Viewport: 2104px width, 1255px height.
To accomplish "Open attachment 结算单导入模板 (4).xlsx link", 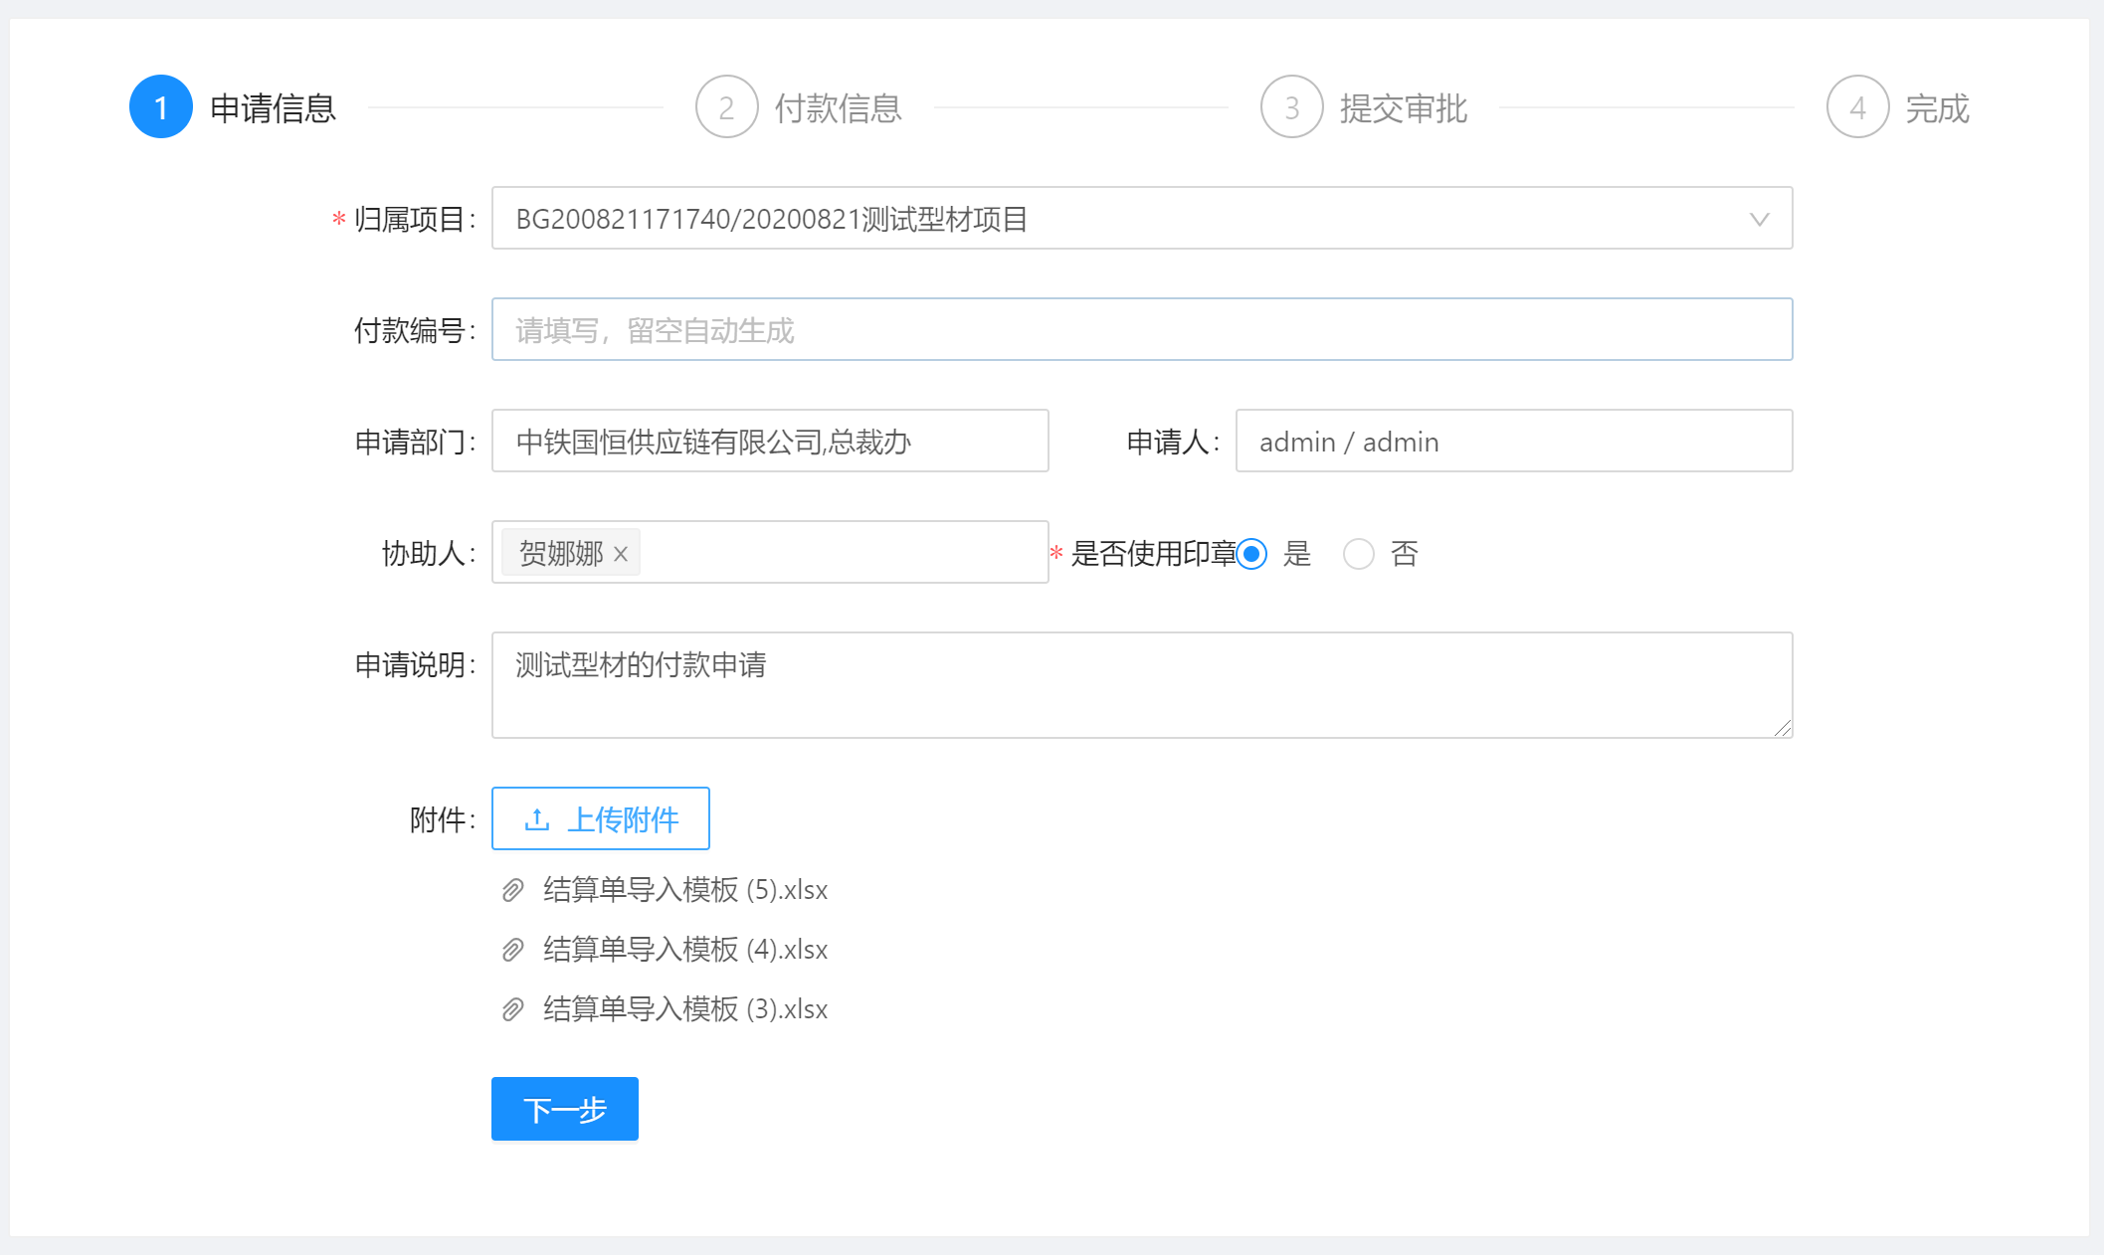I will pyautogui.click(x=685, y=950).
